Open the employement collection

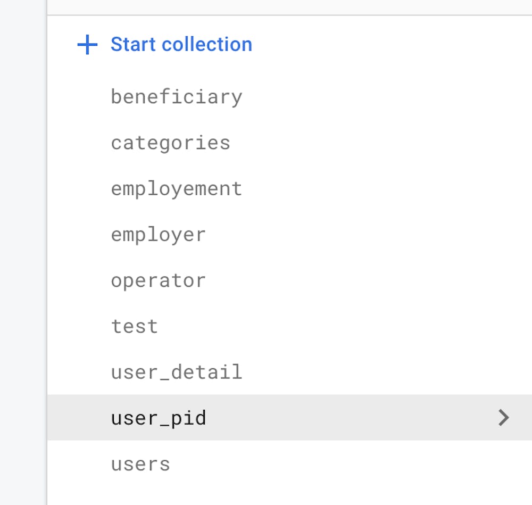click(176, 188)
